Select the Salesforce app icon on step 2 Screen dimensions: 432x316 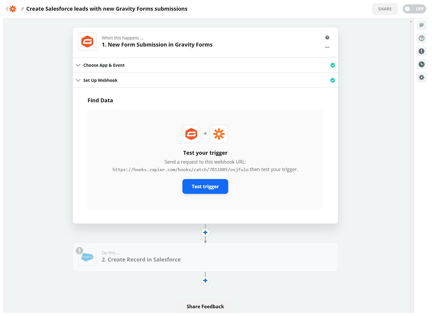tap(87, 257)
